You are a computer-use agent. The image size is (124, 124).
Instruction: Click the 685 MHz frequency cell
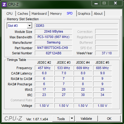(102, 68)
